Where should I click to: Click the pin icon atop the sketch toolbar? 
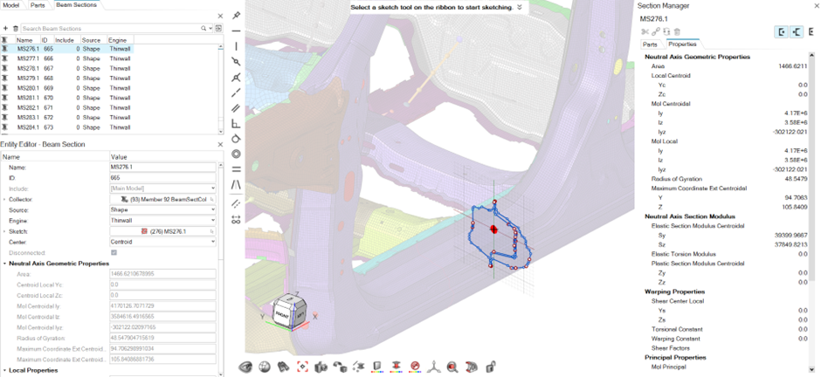[236, 15]
